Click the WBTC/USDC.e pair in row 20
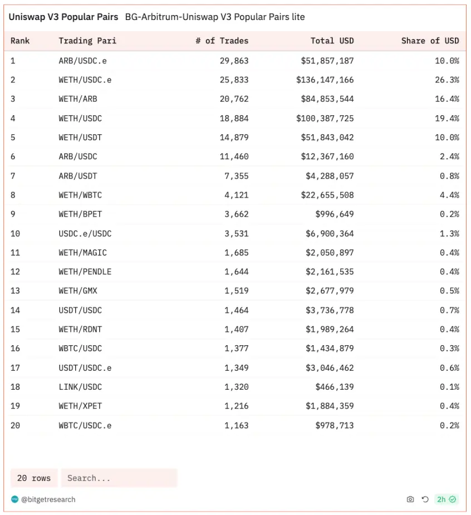Viewport: 471px width, 515px height. (85, 425)
